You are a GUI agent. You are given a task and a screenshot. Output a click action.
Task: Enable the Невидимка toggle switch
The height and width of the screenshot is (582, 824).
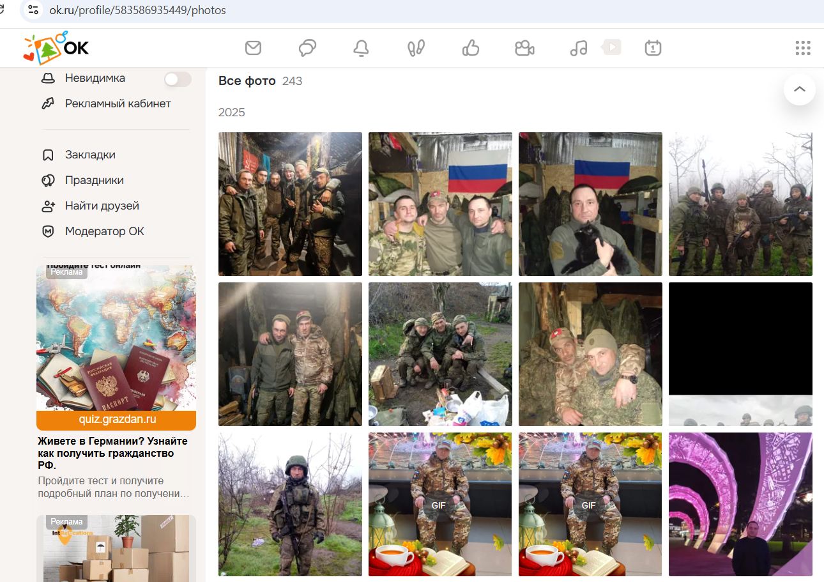point(178,79)
